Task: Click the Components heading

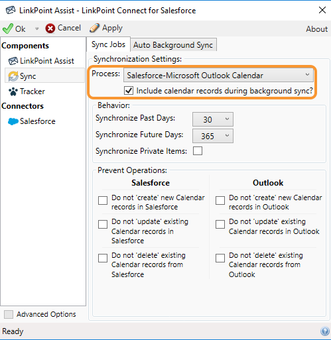Action: coord(25,46)
